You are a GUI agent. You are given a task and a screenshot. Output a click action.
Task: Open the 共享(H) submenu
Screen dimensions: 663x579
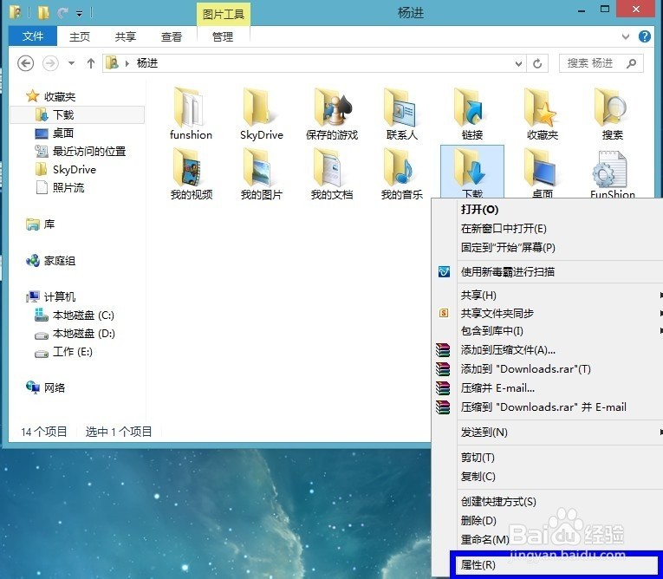pos(478,295)
